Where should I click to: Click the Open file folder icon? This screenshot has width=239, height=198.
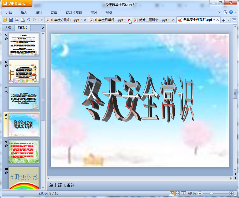pyautogui.click(x=5, y=20)
